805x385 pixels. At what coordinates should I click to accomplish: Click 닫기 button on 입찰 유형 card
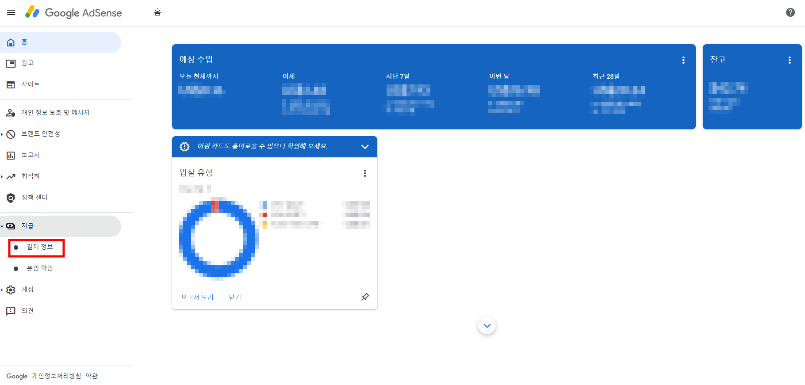[235, 297]
